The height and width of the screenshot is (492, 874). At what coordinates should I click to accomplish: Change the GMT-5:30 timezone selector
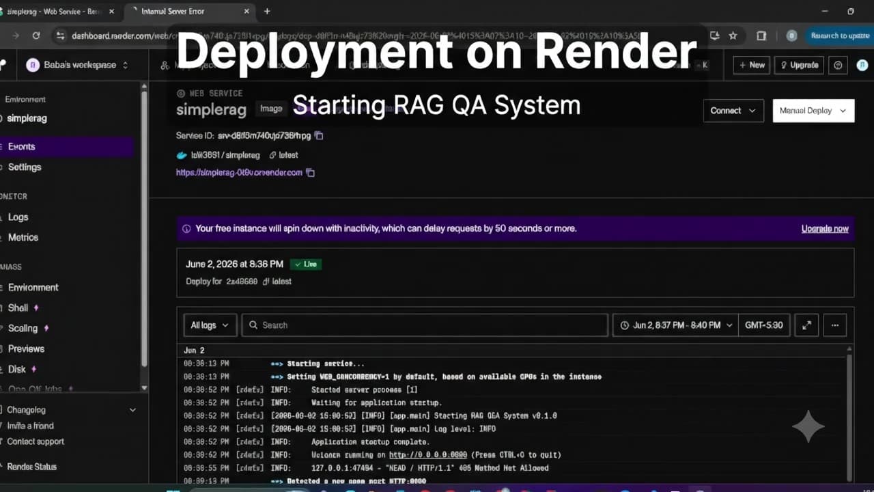(x=764, y=325)
